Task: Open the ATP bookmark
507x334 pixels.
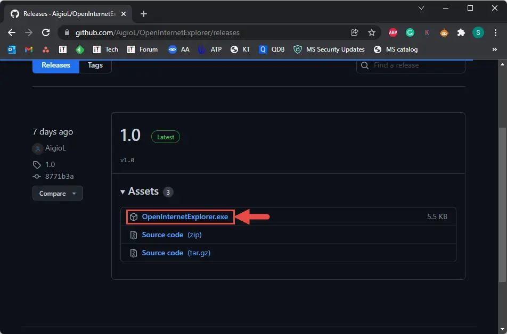Action: point(209,49)
